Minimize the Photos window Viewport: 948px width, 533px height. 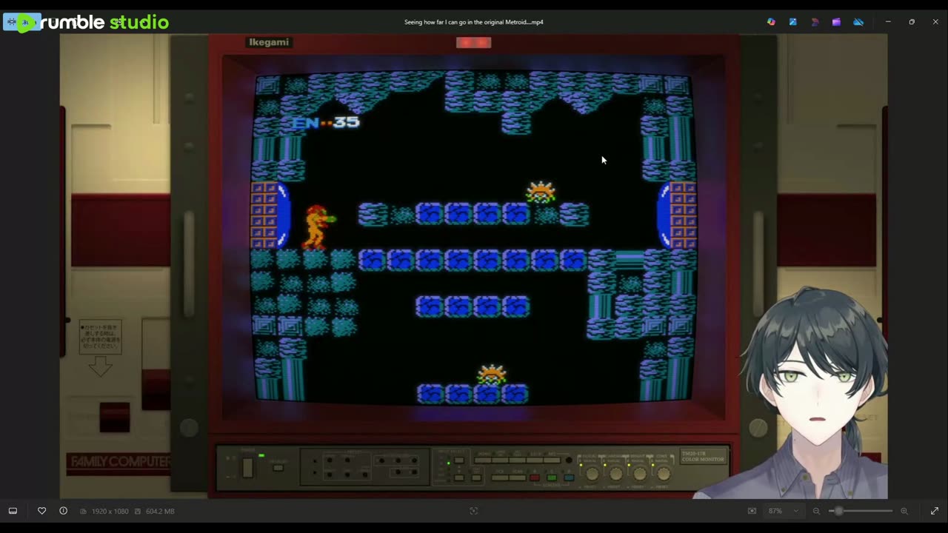coord(888,22)
